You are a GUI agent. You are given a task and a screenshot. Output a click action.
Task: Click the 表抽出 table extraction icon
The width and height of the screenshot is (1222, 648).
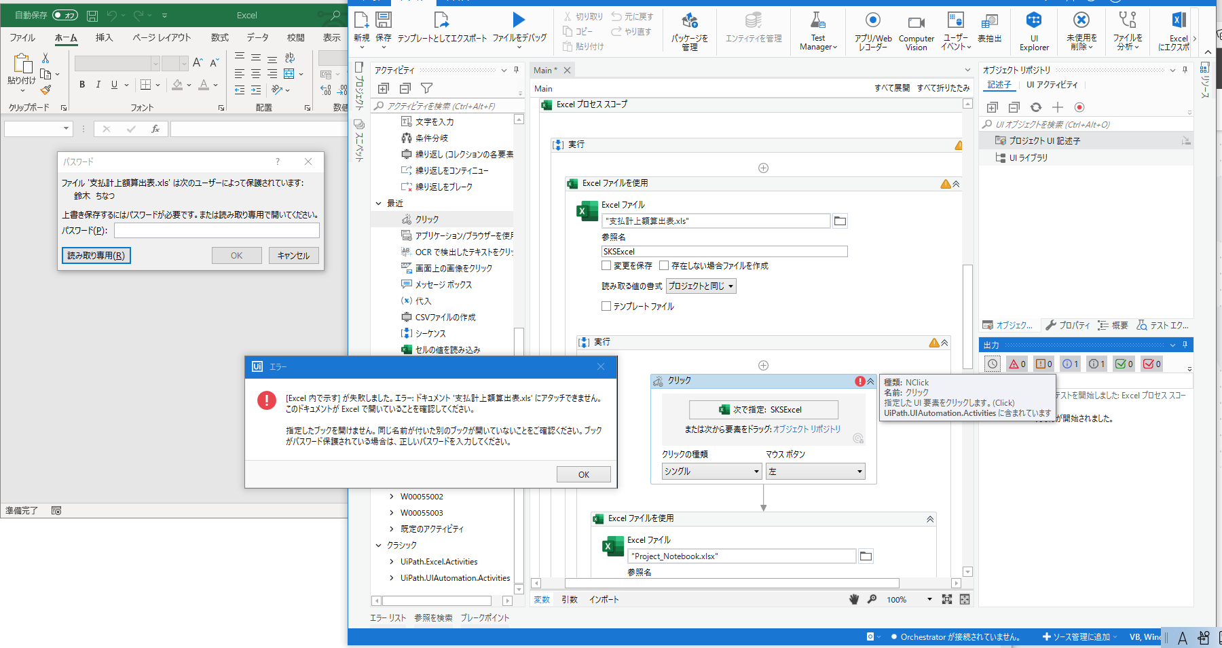point(989,20)
